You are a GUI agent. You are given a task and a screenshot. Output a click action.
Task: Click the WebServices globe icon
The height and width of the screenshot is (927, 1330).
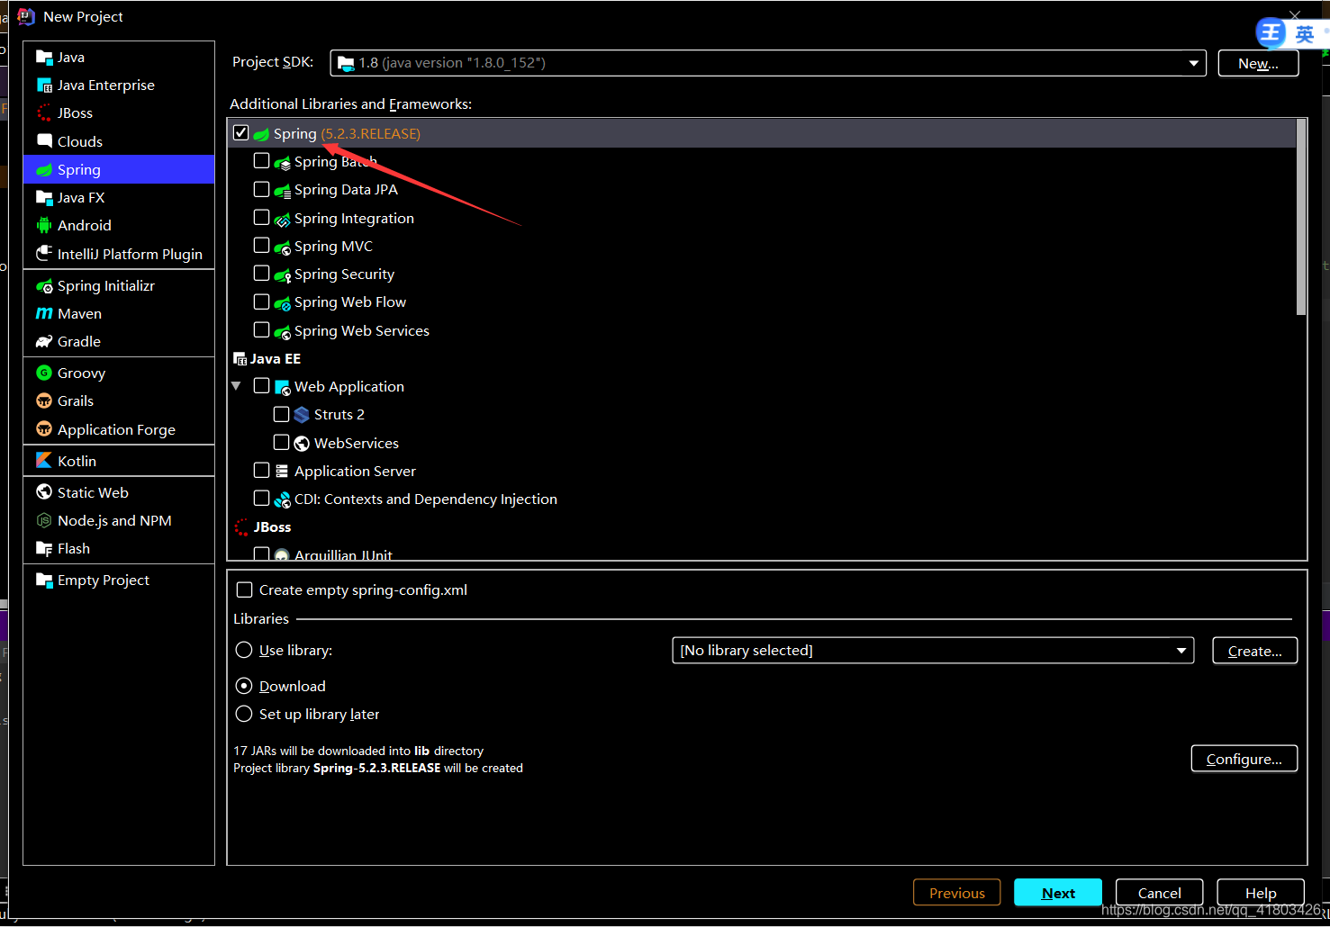coord(302,444)
